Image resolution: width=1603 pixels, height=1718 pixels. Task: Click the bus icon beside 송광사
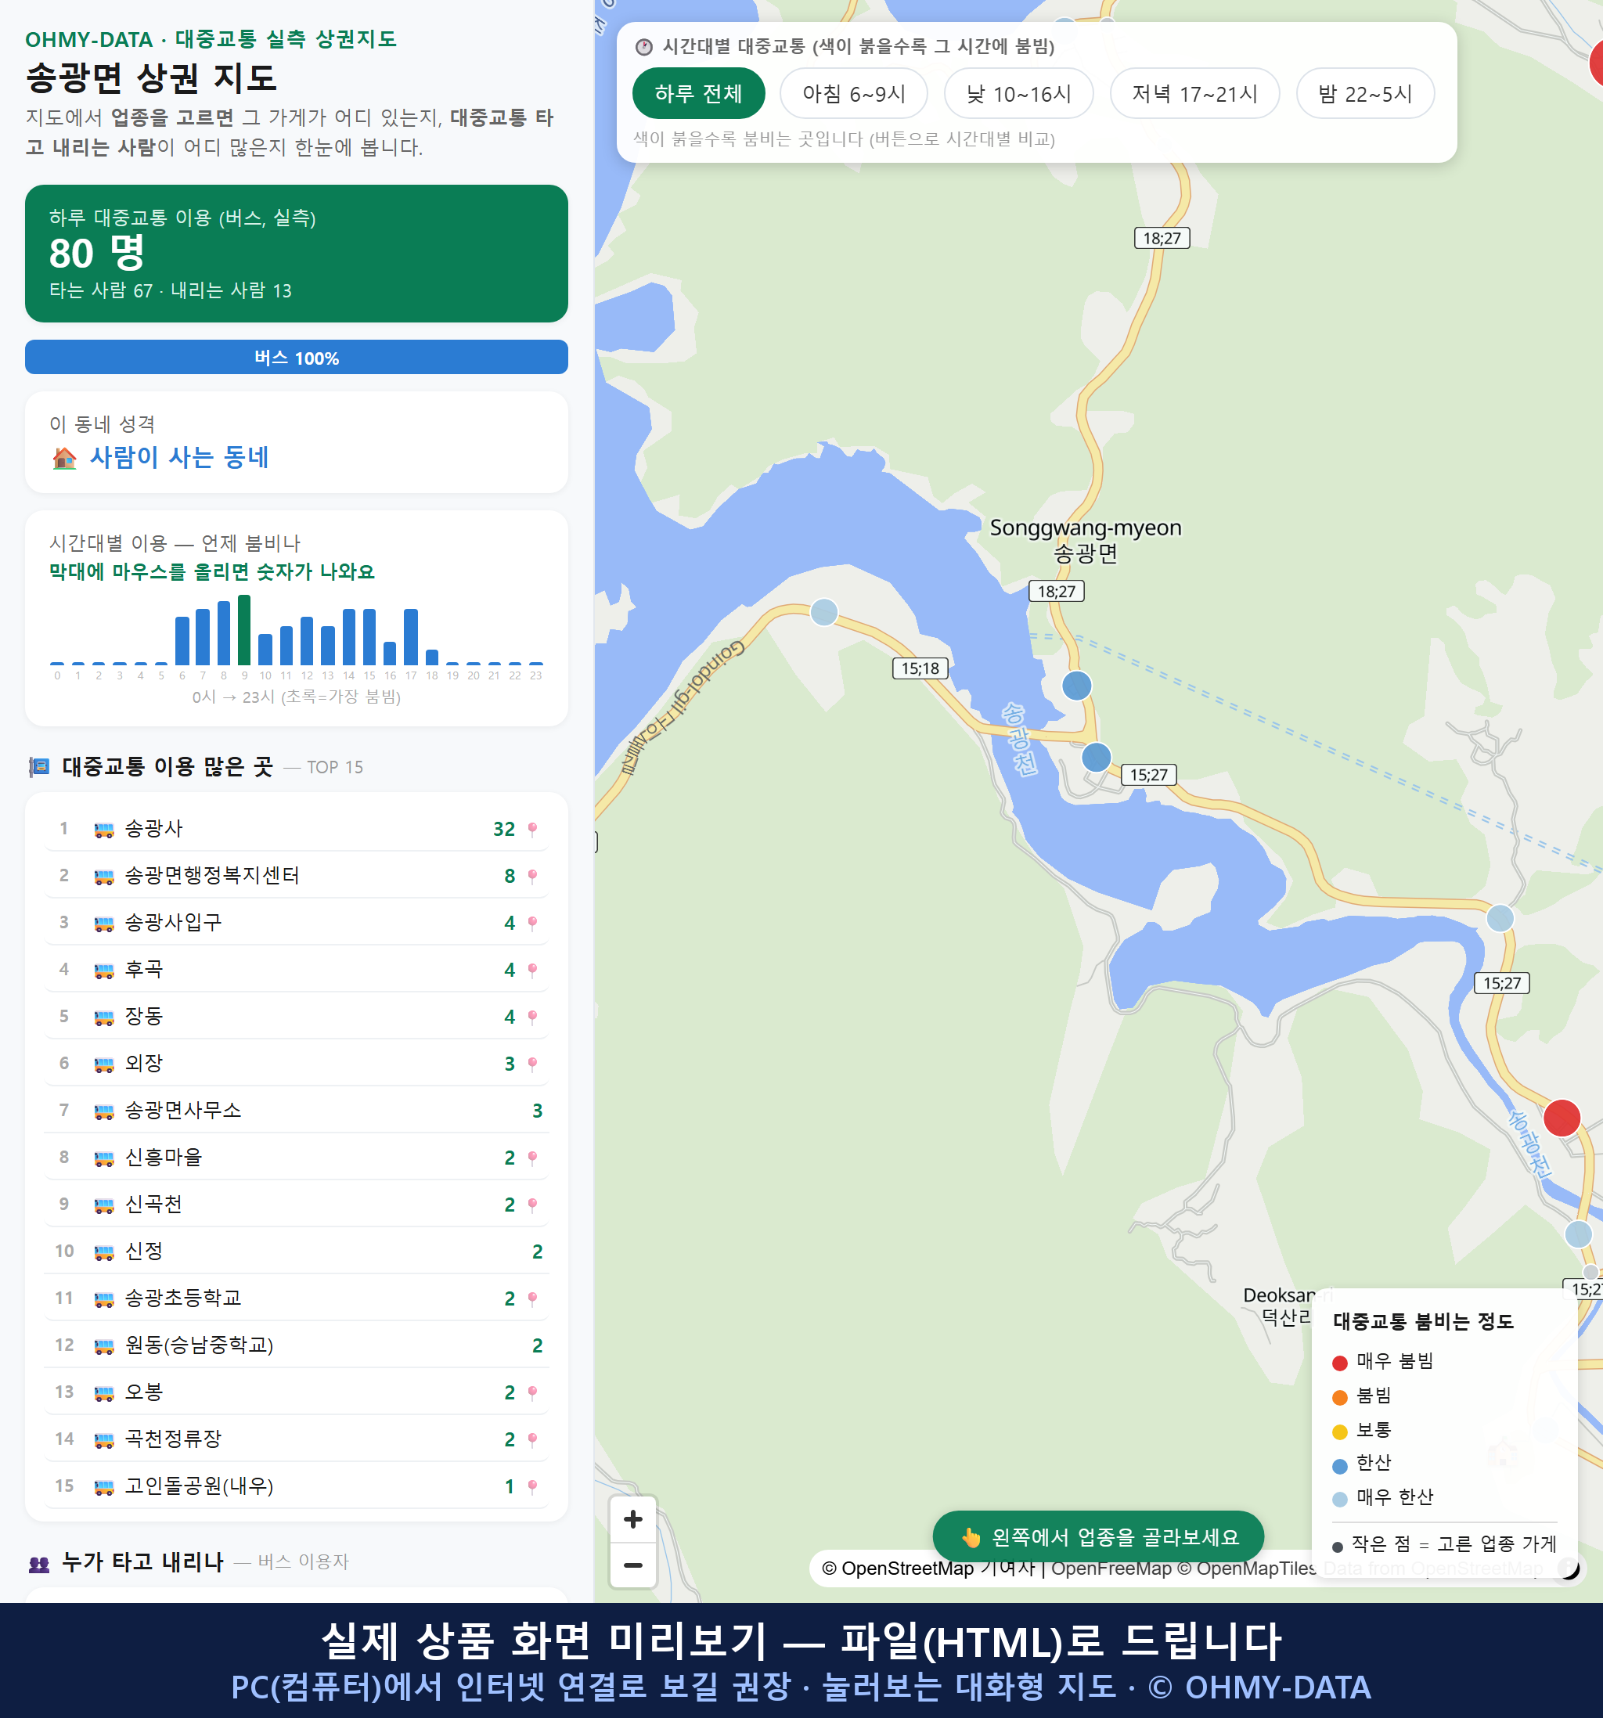click(x=103, y=830)
